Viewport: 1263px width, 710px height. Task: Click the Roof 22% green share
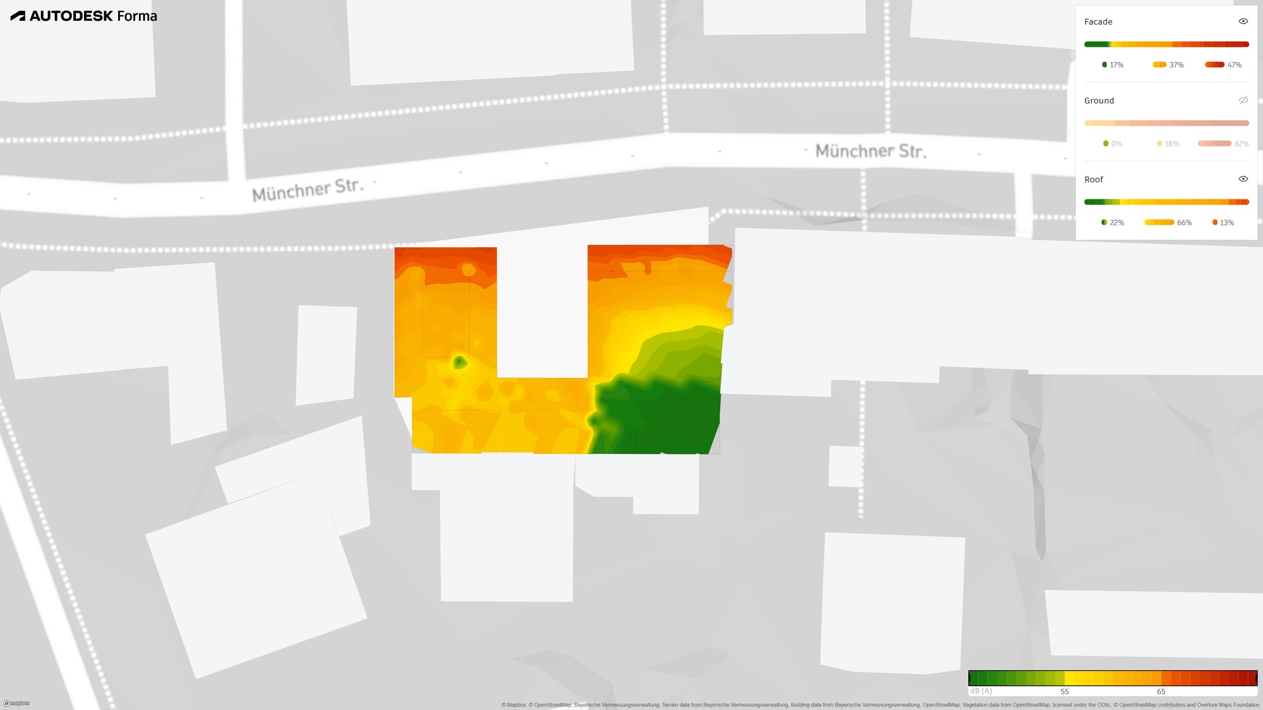(x=1113, y=223)
